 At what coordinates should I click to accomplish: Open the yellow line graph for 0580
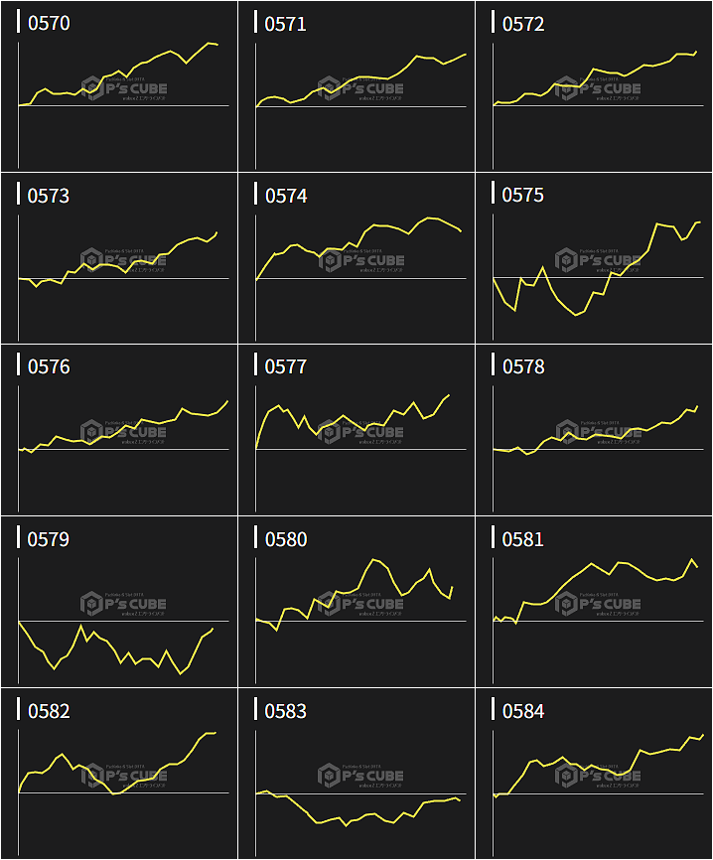pos(377,561)
